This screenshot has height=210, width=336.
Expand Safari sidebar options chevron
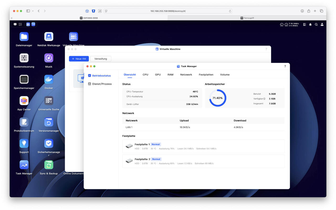click(33, 11)
